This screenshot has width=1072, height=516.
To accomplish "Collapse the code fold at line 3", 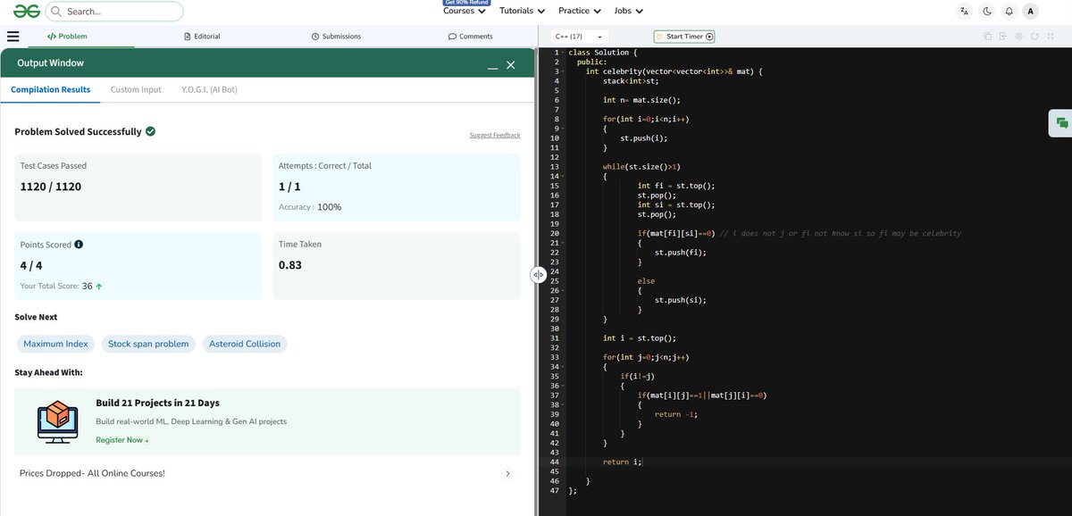I will click(x=563, y=71).
